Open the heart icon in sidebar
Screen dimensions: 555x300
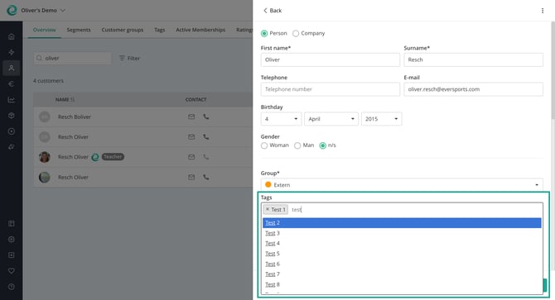tap(12, 271)
